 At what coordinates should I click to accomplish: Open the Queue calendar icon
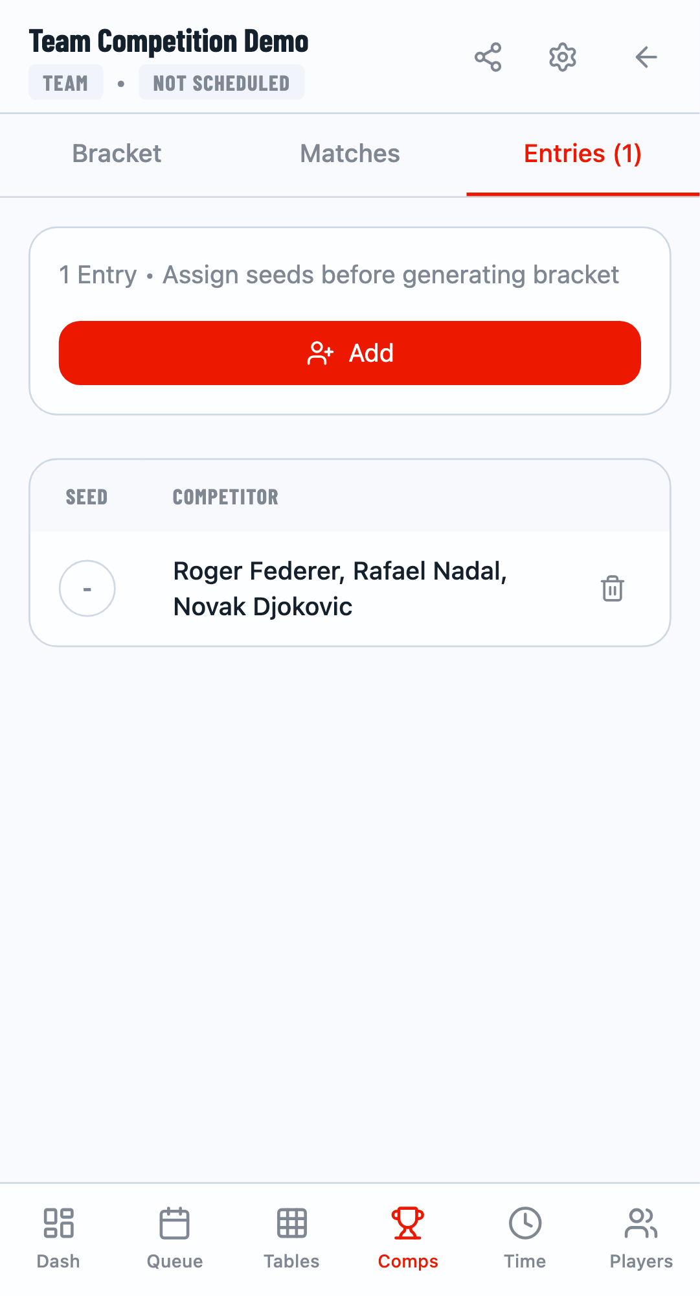coord(175,1223)
